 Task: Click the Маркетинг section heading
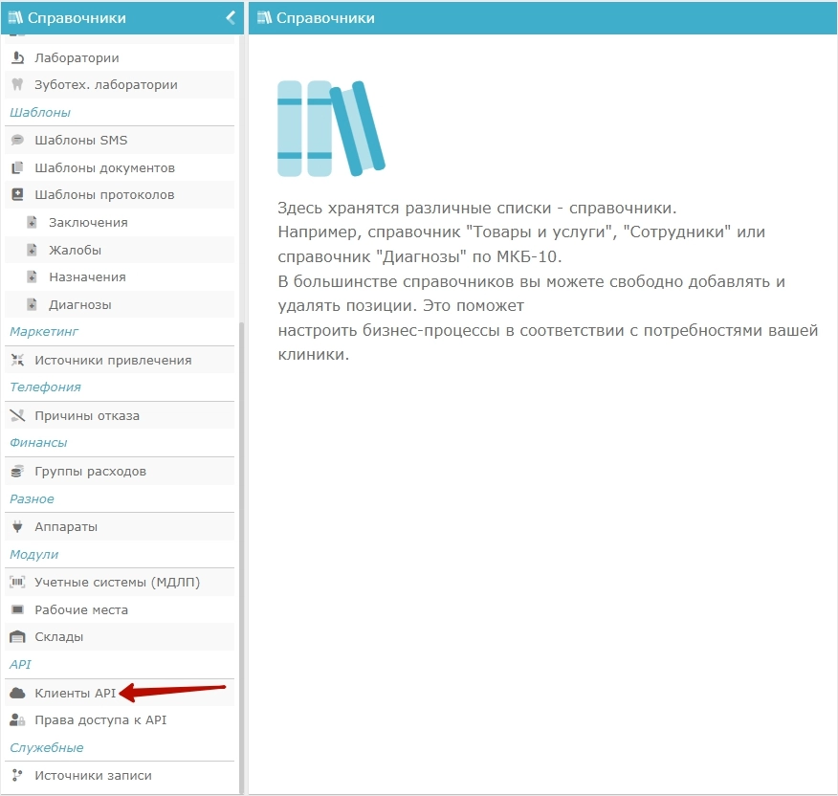pyautogui.click(x=44, y=331)
